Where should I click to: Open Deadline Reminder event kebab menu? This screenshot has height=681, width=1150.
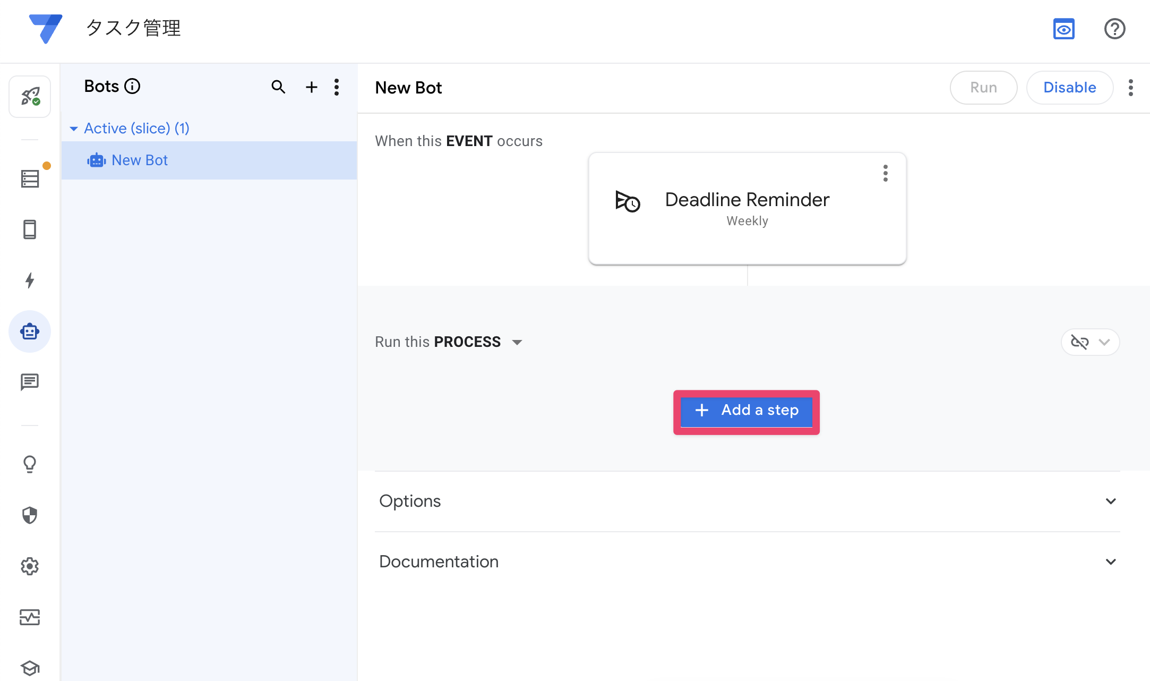click(885, 173)
